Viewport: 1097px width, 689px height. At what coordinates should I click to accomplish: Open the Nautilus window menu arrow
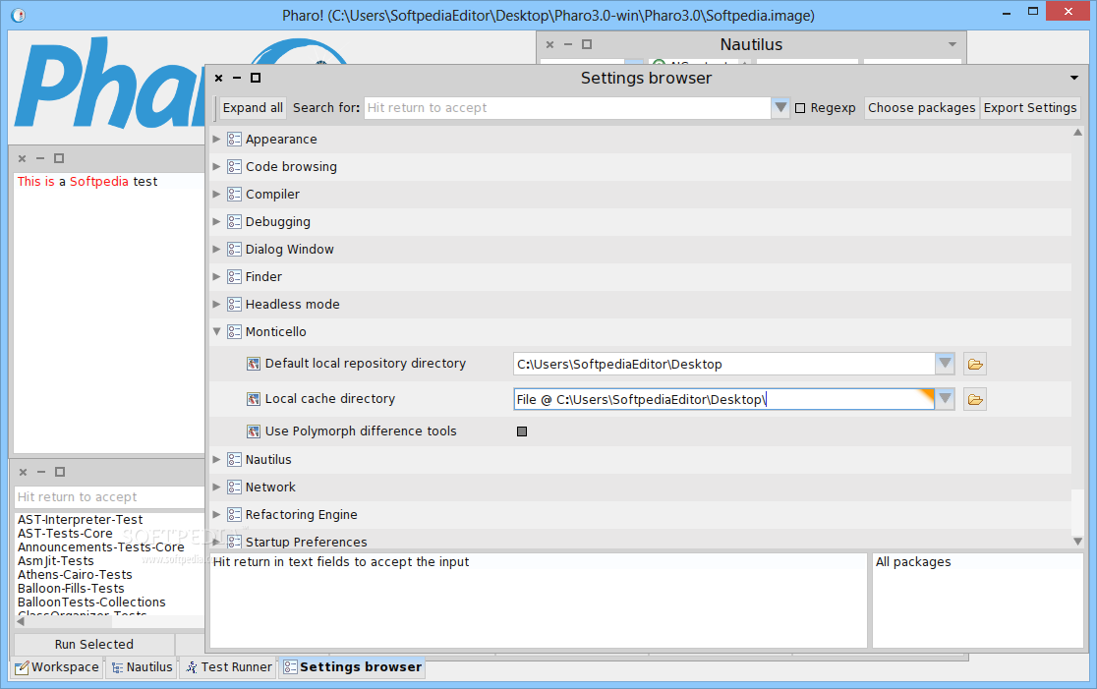pyautogui.click(x=953, y=44)
